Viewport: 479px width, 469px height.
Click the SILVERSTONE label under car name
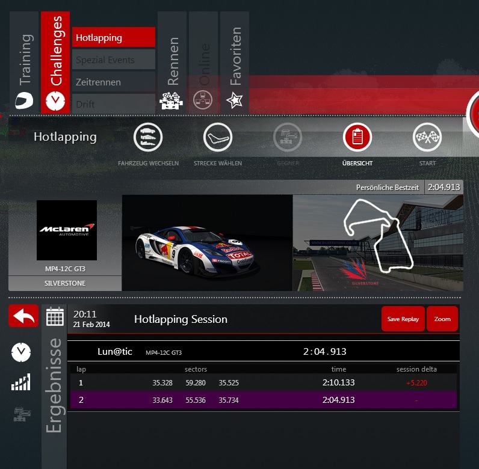pos(65,283)
